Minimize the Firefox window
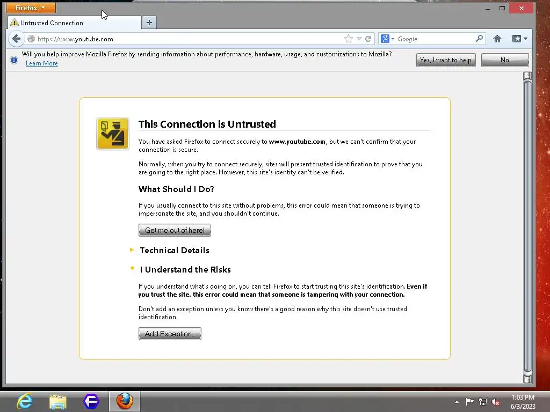 coord(488,9)
